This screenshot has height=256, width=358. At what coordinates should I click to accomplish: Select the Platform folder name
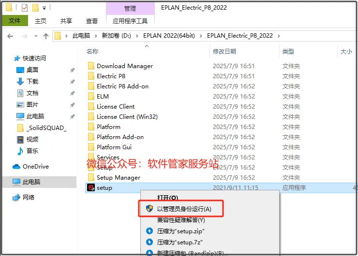[x=108, y=127]
